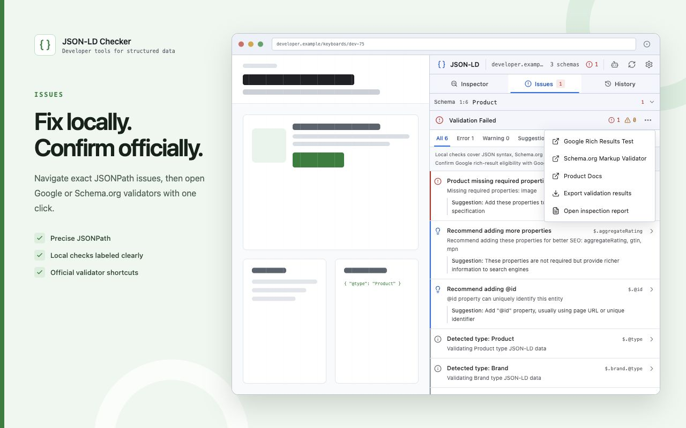
Task: Click the JSON-LD braces logo in panel header
Action: pos(442,64)
